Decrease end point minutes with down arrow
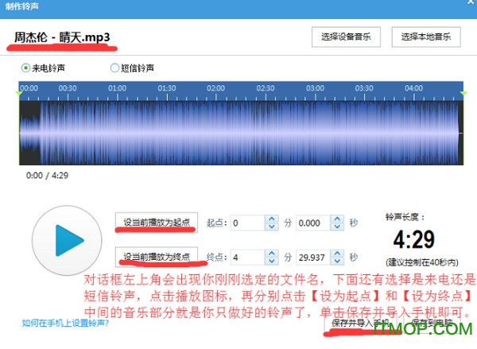 click(272, 261)
